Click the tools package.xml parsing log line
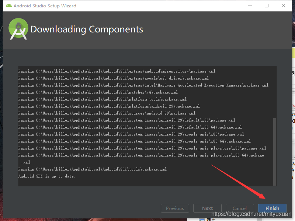 coord(93,169)
